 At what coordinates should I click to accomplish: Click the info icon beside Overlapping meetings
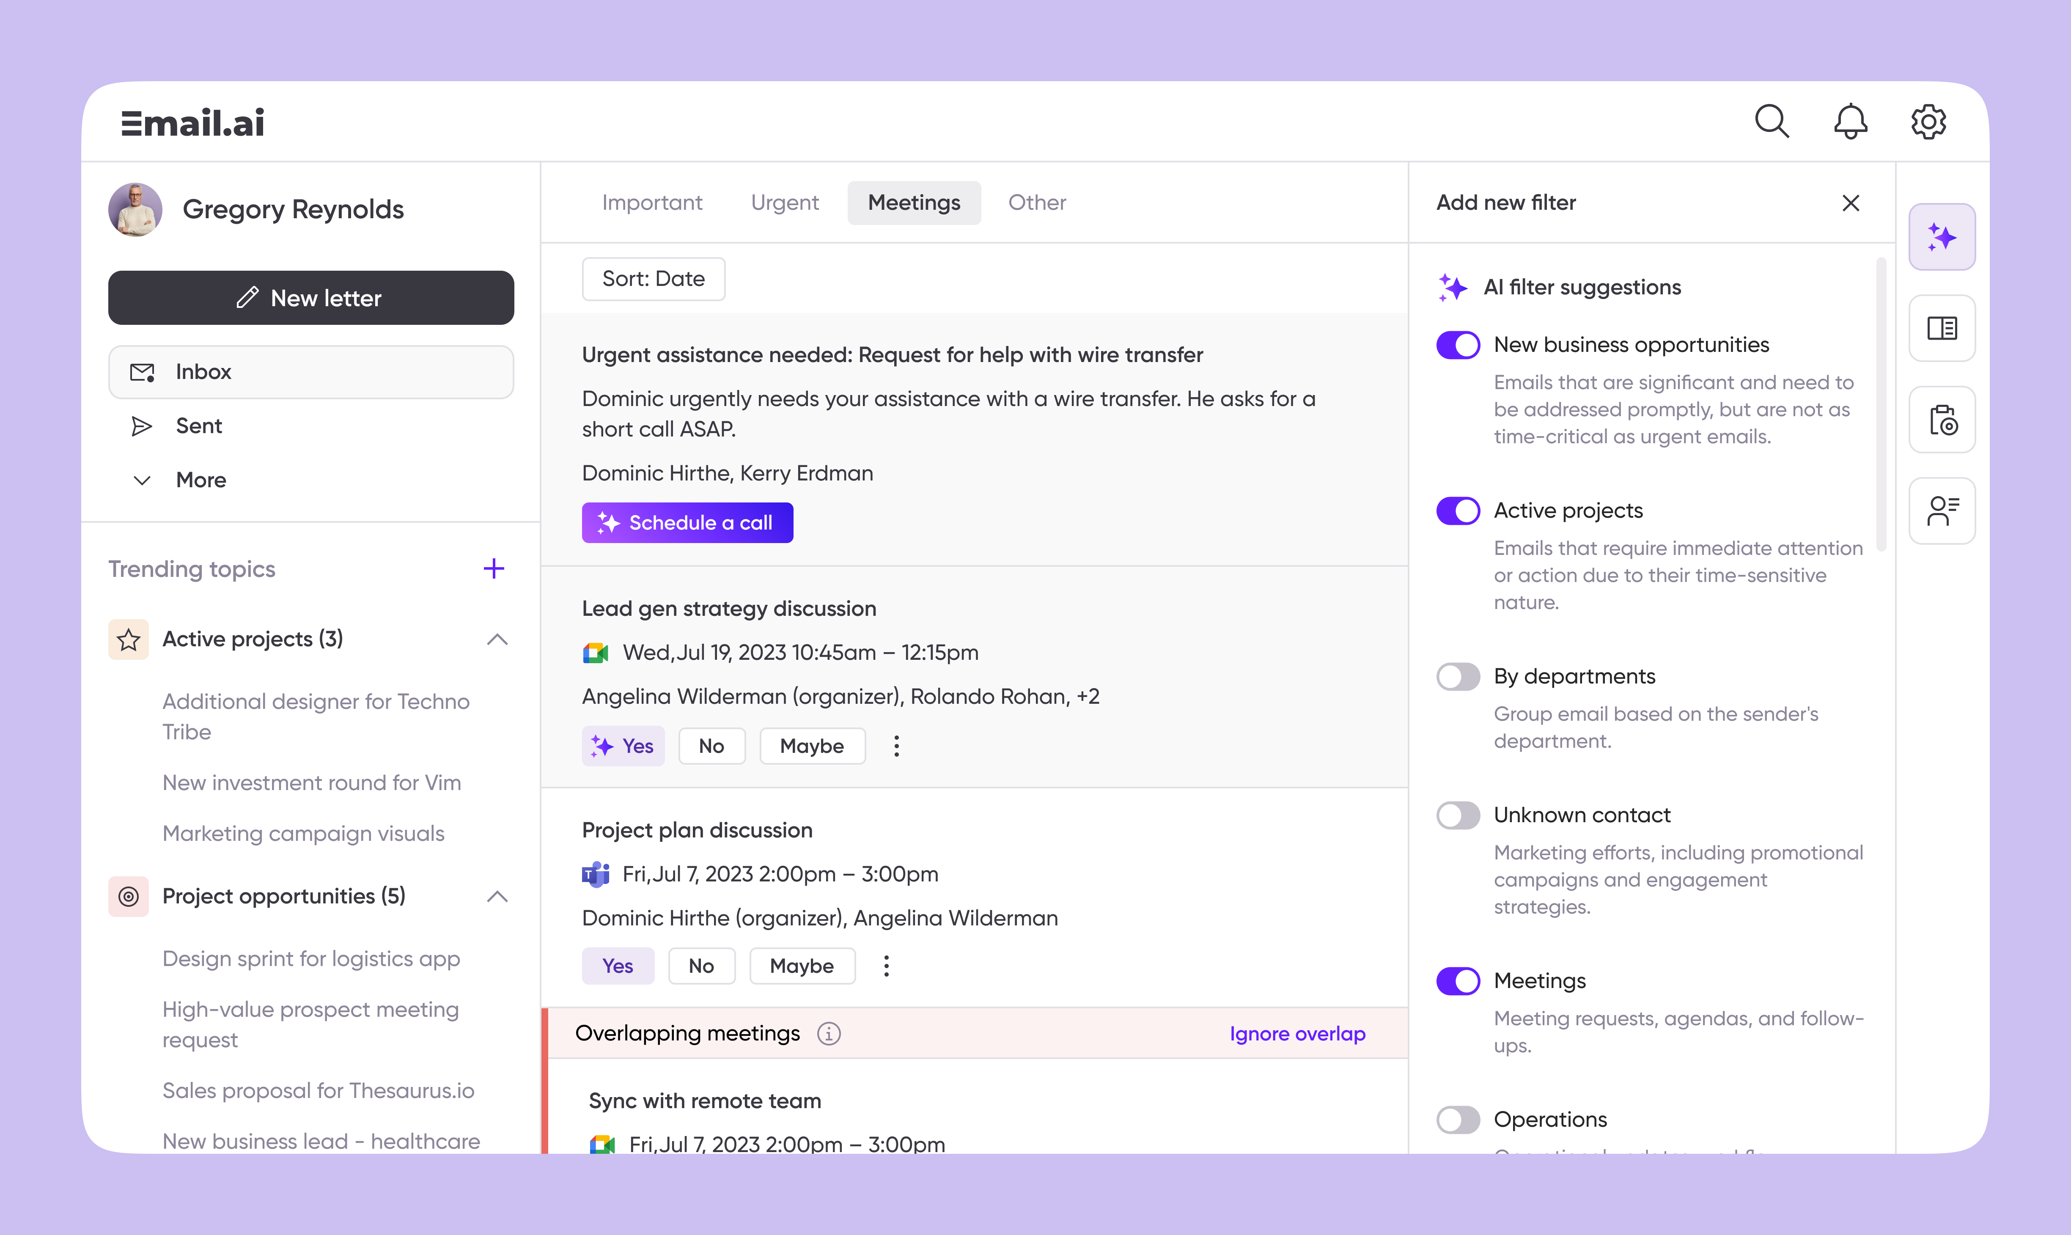[829, 1033]
